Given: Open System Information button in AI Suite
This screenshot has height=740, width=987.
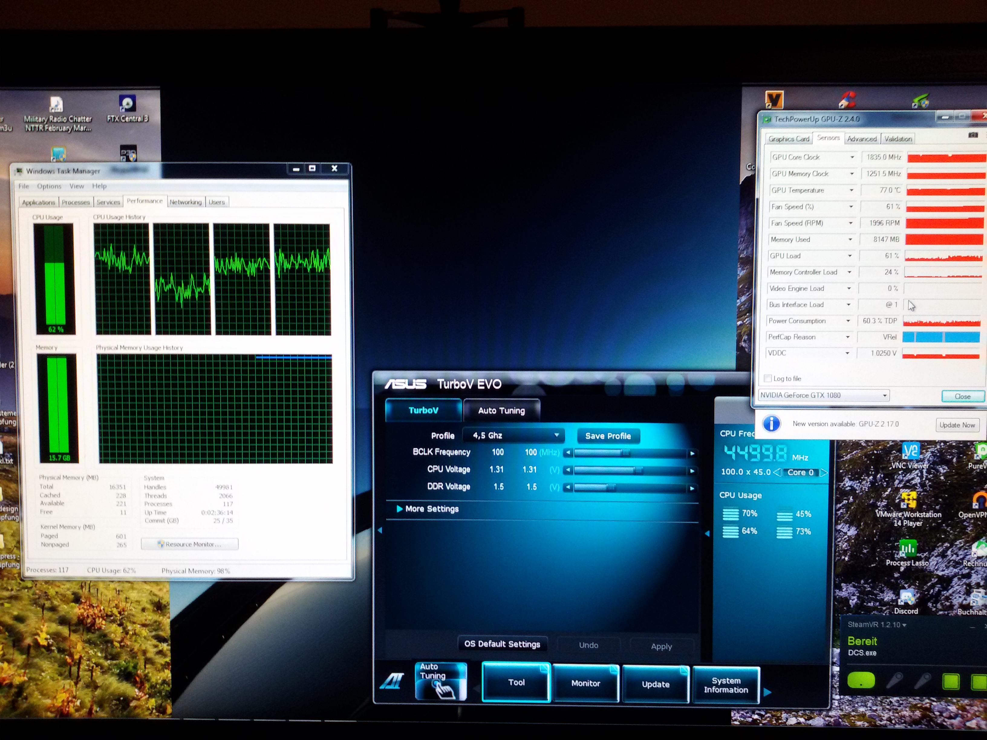Looking at the screenshot, I should tap(726, 685).
